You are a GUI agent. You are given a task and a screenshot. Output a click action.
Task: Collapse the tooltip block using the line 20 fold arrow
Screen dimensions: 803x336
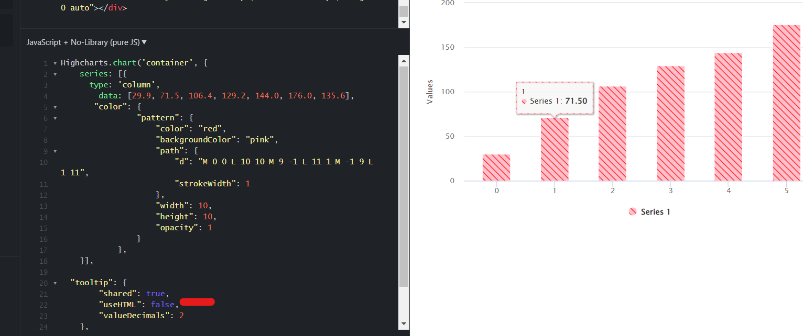coord(55,282)
